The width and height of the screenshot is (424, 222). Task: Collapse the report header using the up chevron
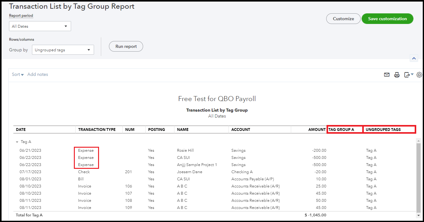[414, 58]
